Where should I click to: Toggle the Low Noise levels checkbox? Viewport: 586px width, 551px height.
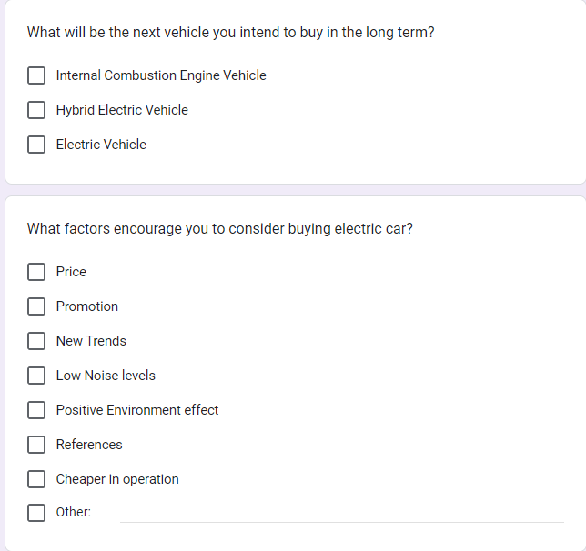click(x=36, y=376)
